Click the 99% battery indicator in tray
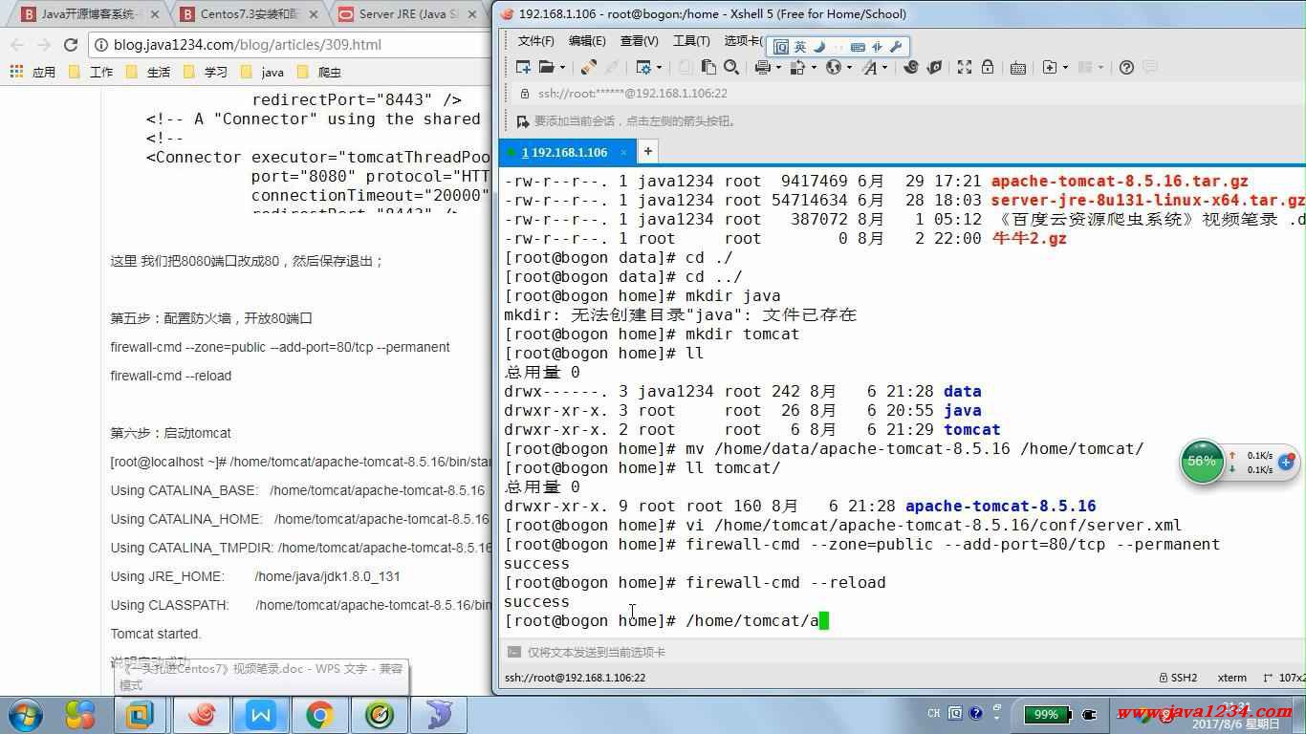 pyautogui.click(x=1047, y=714)
